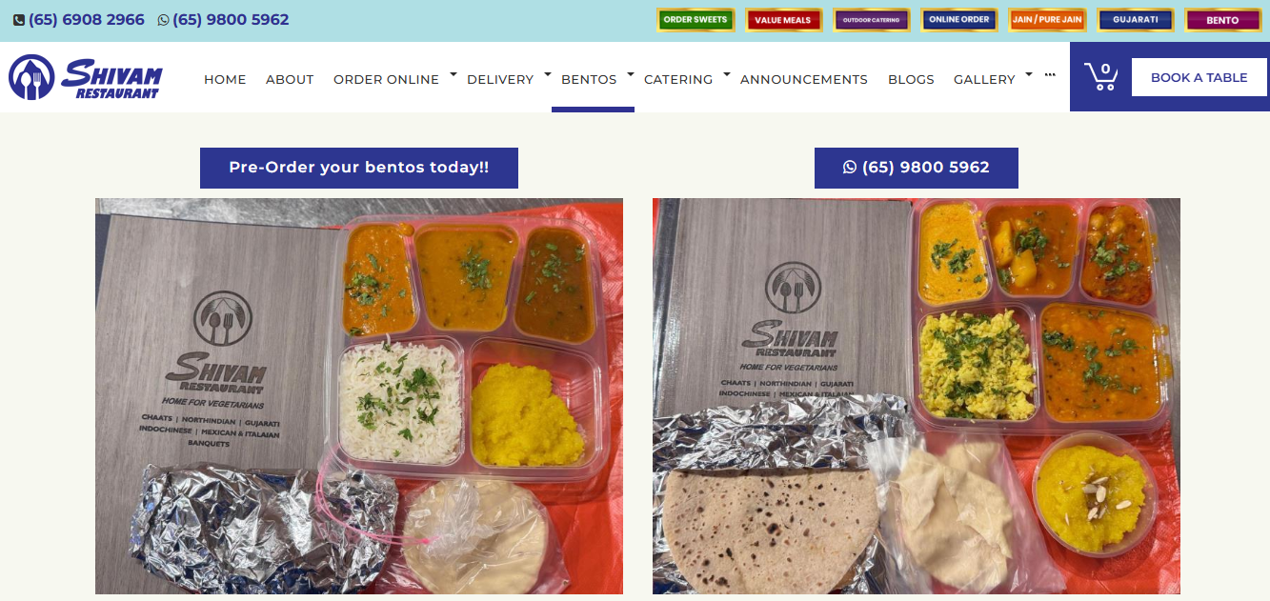
Task: Open the Gujarati badge
Action: click(1136, 20)
